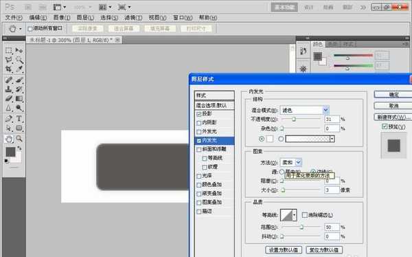The height and width of the screenshot is (257, 412).
Task: Select the Hand tool in toolbox
Action: click(x=9, y=139)
